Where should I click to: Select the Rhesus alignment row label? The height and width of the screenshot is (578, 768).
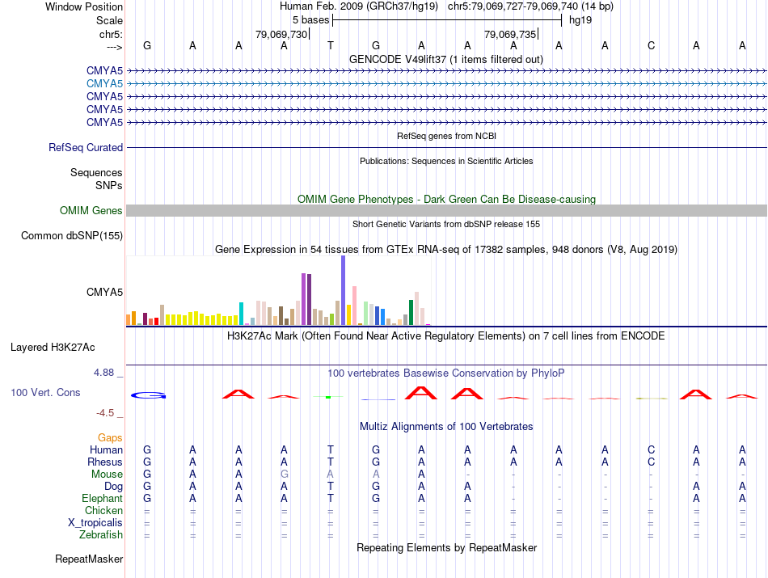pyautogui.click(x=105, y=462)
